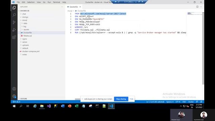Click Stop sharing button
Screen dimensions: 215x121
[121, 99]
